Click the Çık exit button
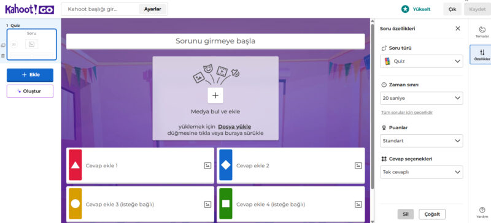491x223 pixels. pyautogui.click(x=452, y=9)
